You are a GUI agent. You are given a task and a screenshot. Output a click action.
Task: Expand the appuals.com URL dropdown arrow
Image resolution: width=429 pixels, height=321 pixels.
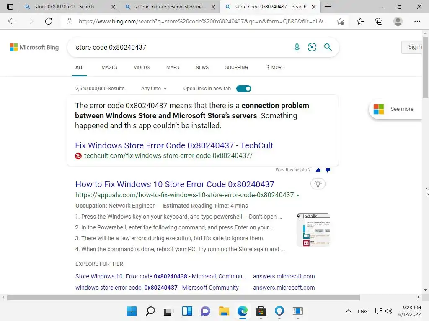[298, 196]
